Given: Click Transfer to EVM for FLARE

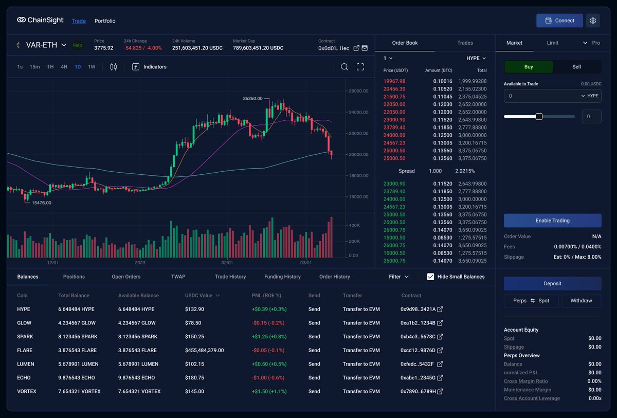Looking at the screenshot, I should [361, 350].
